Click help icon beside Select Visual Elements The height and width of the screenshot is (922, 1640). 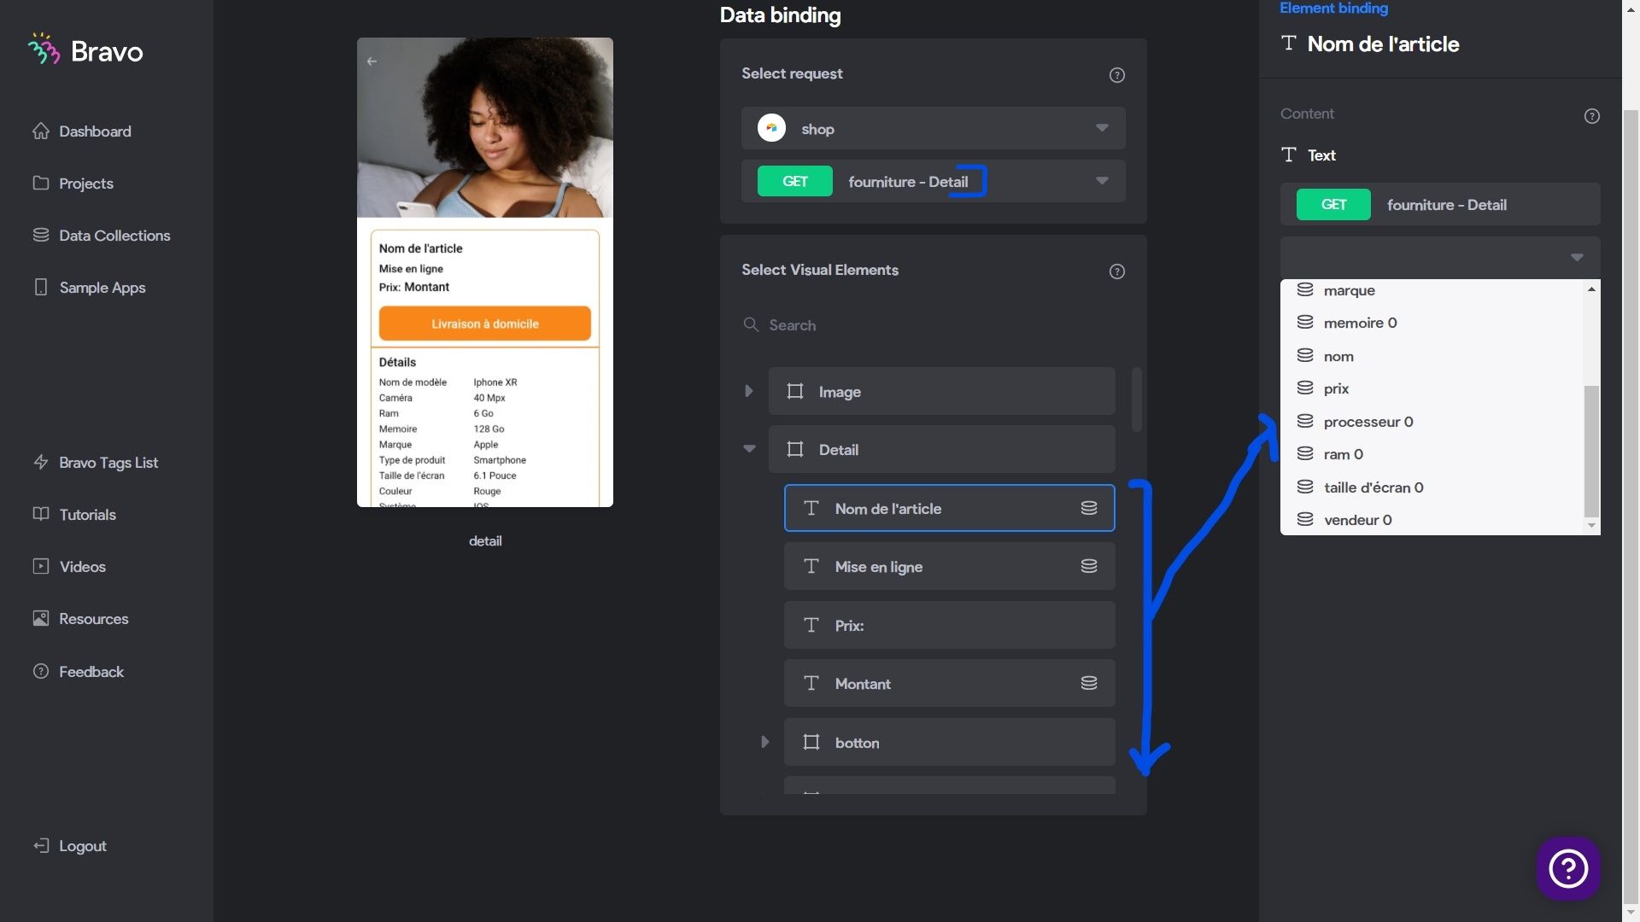coord(1116,271)
